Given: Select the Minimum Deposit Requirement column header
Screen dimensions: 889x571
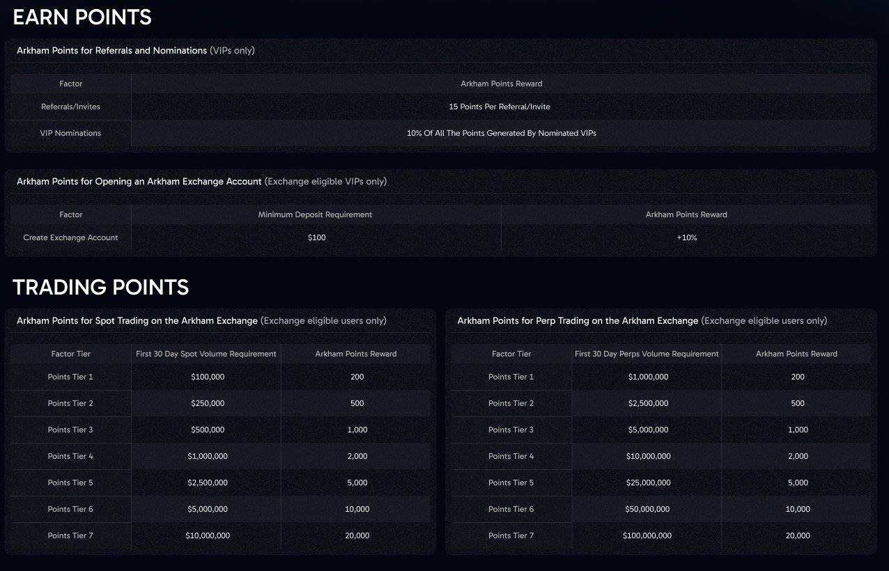Looking at the screenshot, I should [x=315, y=214].
